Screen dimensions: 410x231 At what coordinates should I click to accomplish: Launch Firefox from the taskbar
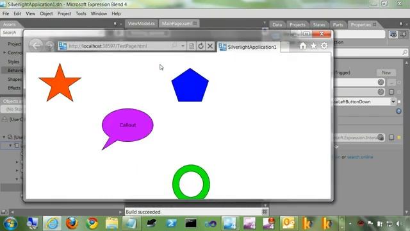[x=72, y=223]
